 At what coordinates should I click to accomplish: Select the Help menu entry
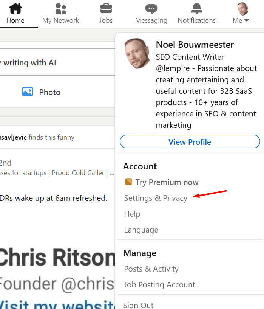[x=132, y=214]
